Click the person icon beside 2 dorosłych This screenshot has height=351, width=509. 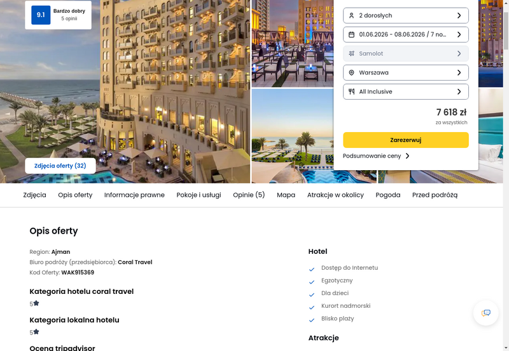(x=351, y=15)
